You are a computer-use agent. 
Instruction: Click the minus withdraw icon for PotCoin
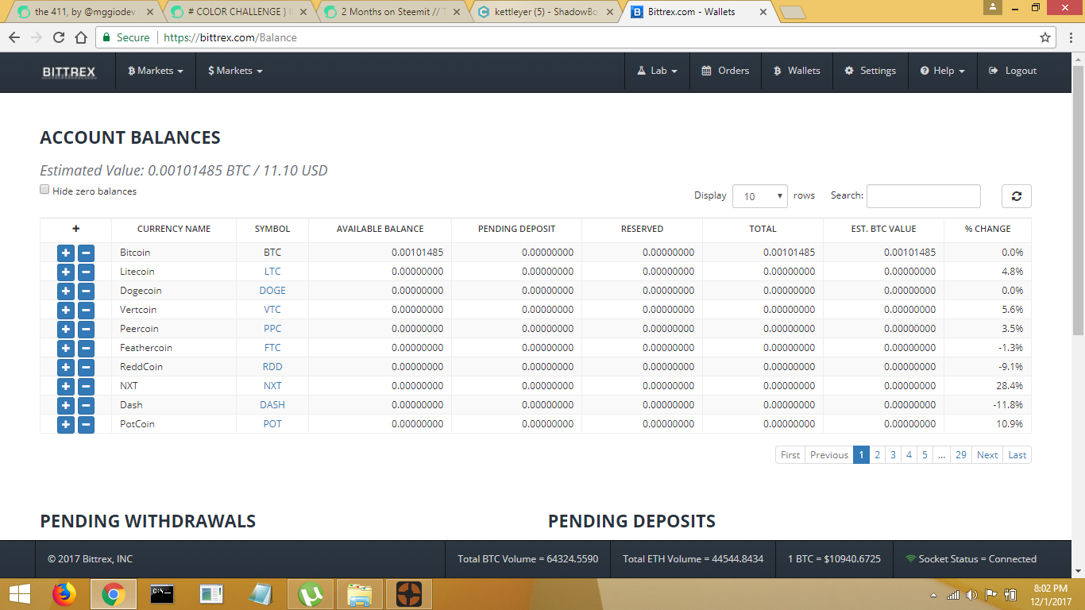click(86, 424)
